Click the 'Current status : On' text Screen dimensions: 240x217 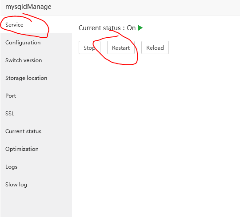pyautogui.click(x=107, y=28)
